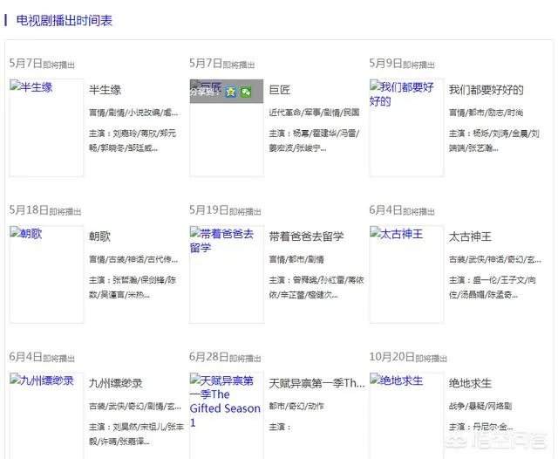Click the 朝歌 title link
The width and height of the screenshot is (558, 459).
(x=99, y=236)
